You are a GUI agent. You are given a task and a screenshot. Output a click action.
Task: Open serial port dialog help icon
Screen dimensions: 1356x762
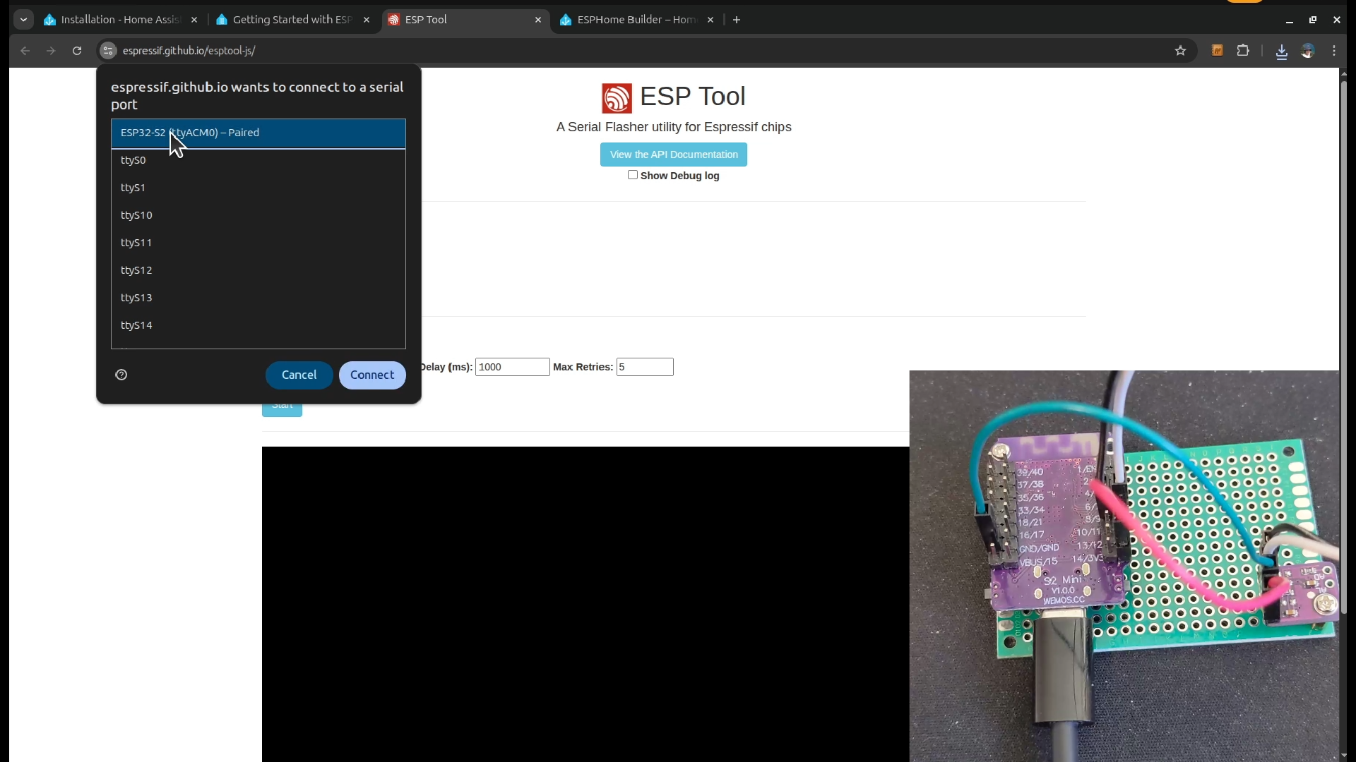[121, 375]
